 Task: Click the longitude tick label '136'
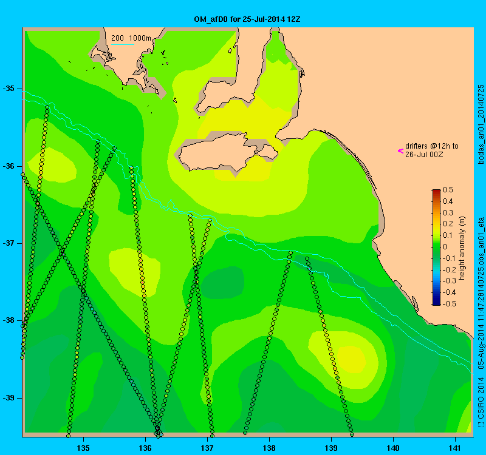[x=145, y=448]
